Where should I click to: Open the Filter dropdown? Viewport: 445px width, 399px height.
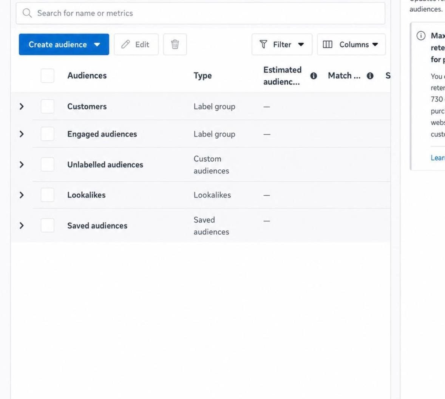[x=282, y=44]
